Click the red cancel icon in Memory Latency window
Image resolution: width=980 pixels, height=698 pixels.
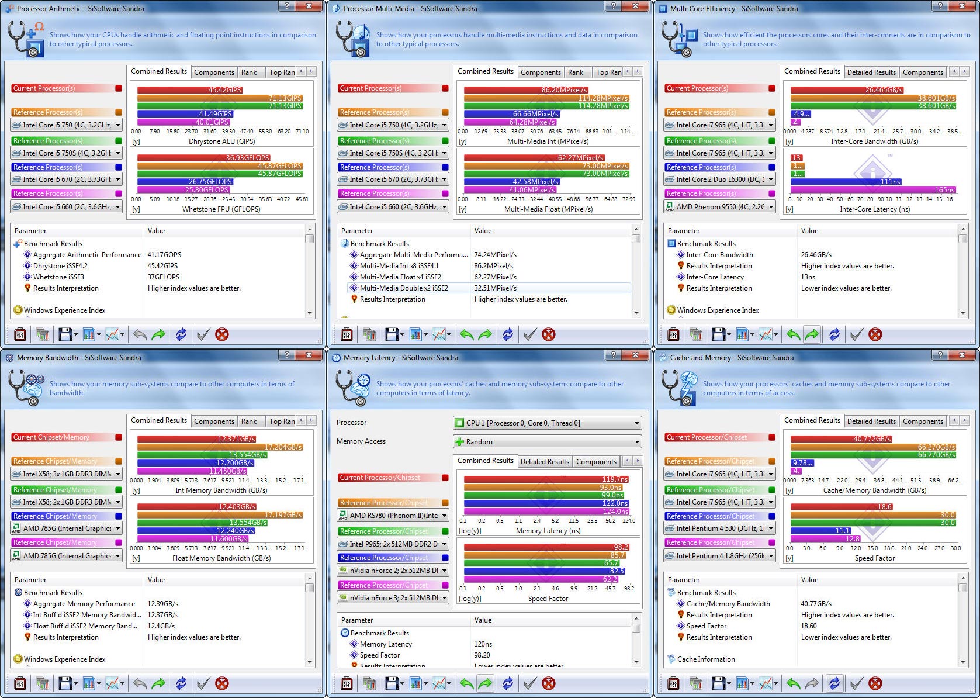(549, 683)
